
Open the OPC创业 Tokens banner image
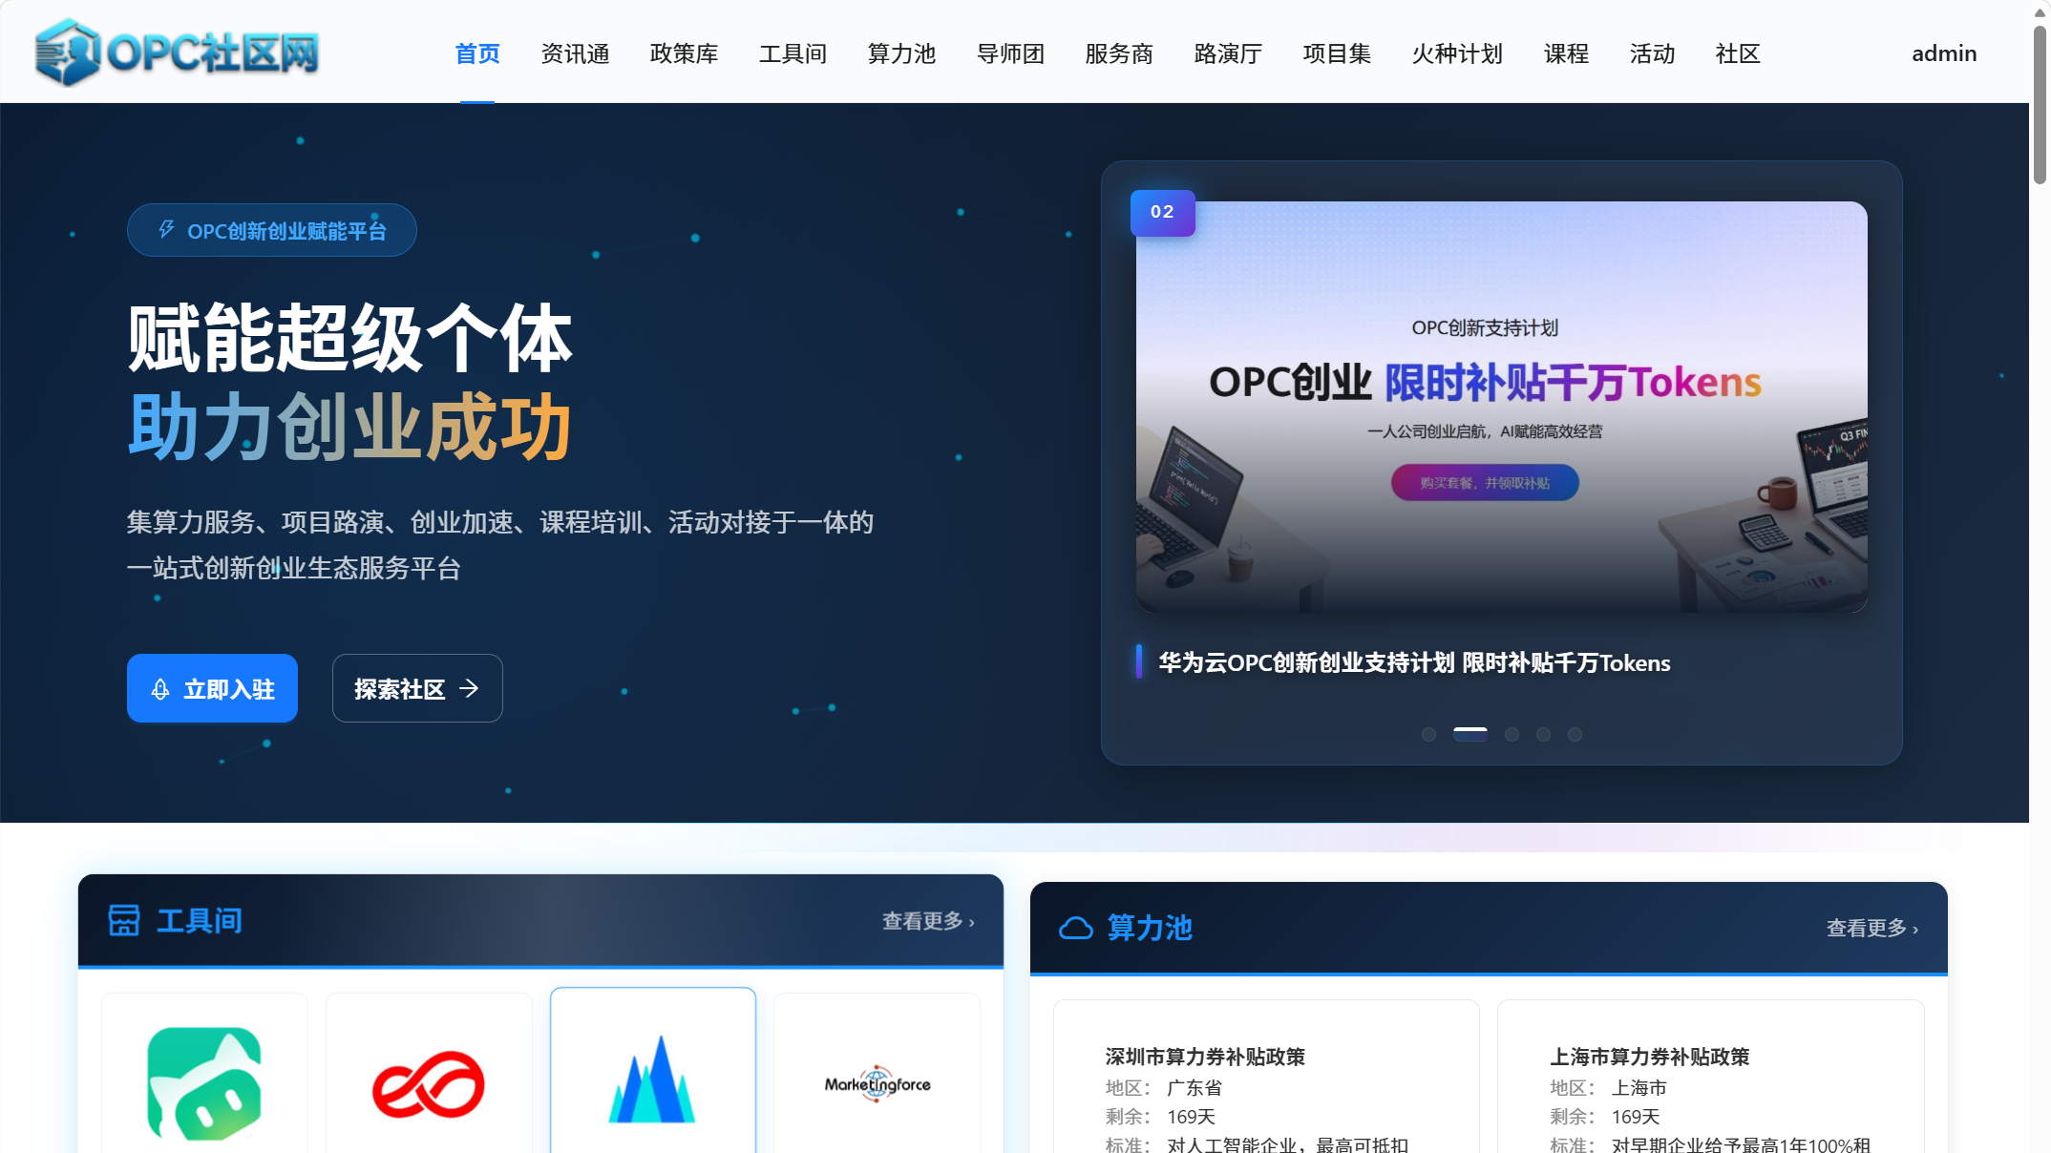[1501, 407]
